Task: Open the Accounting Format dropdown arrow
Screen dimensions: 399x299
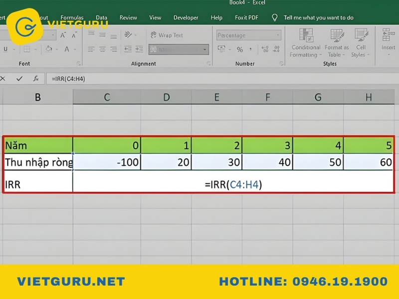Action: click(x=230, y=49)
